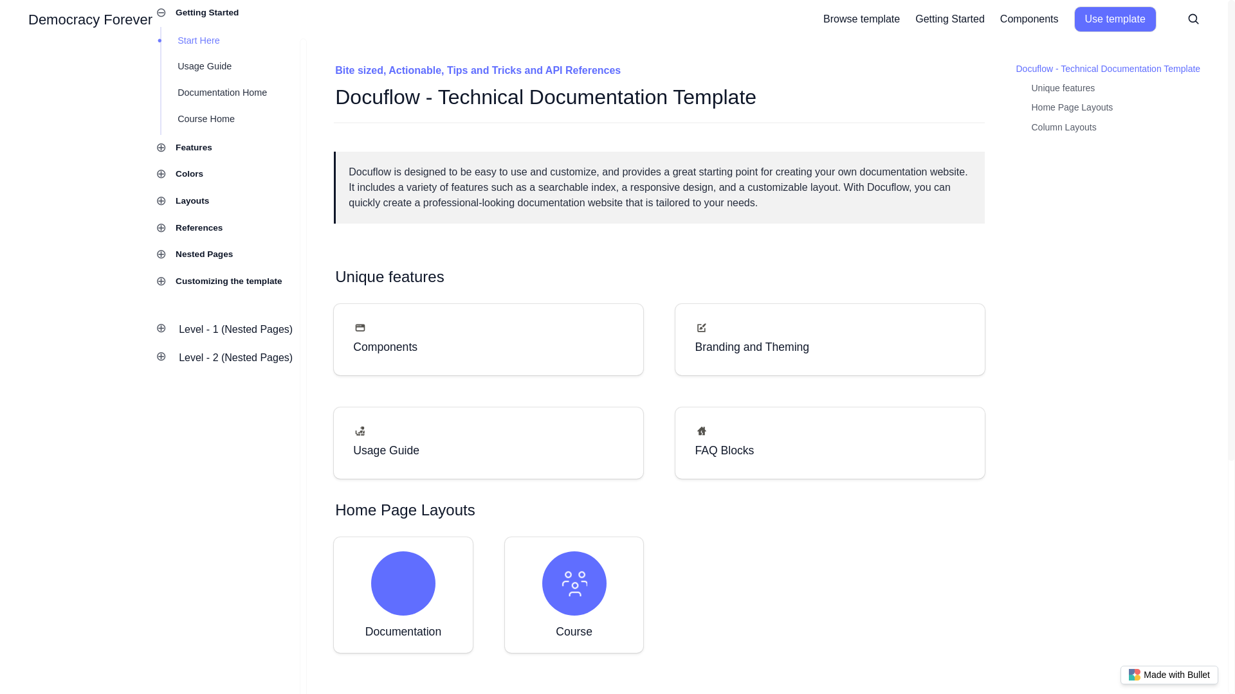
Task: Click the Democracy Forever site title
Action: [90, 20]
